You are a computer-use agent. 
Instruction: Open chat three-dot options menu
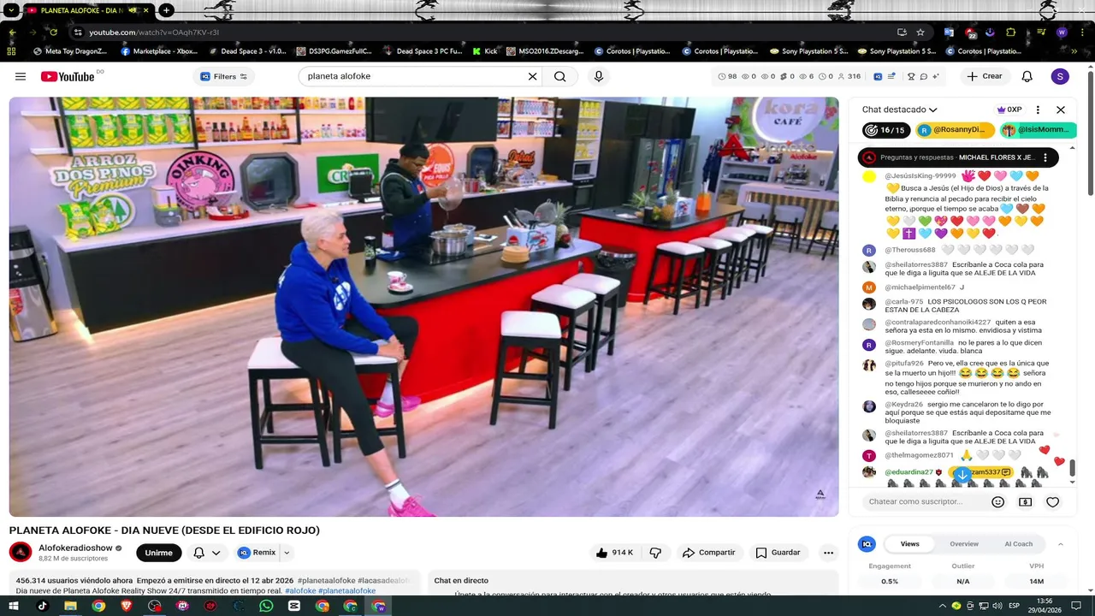pos(1038,110)
